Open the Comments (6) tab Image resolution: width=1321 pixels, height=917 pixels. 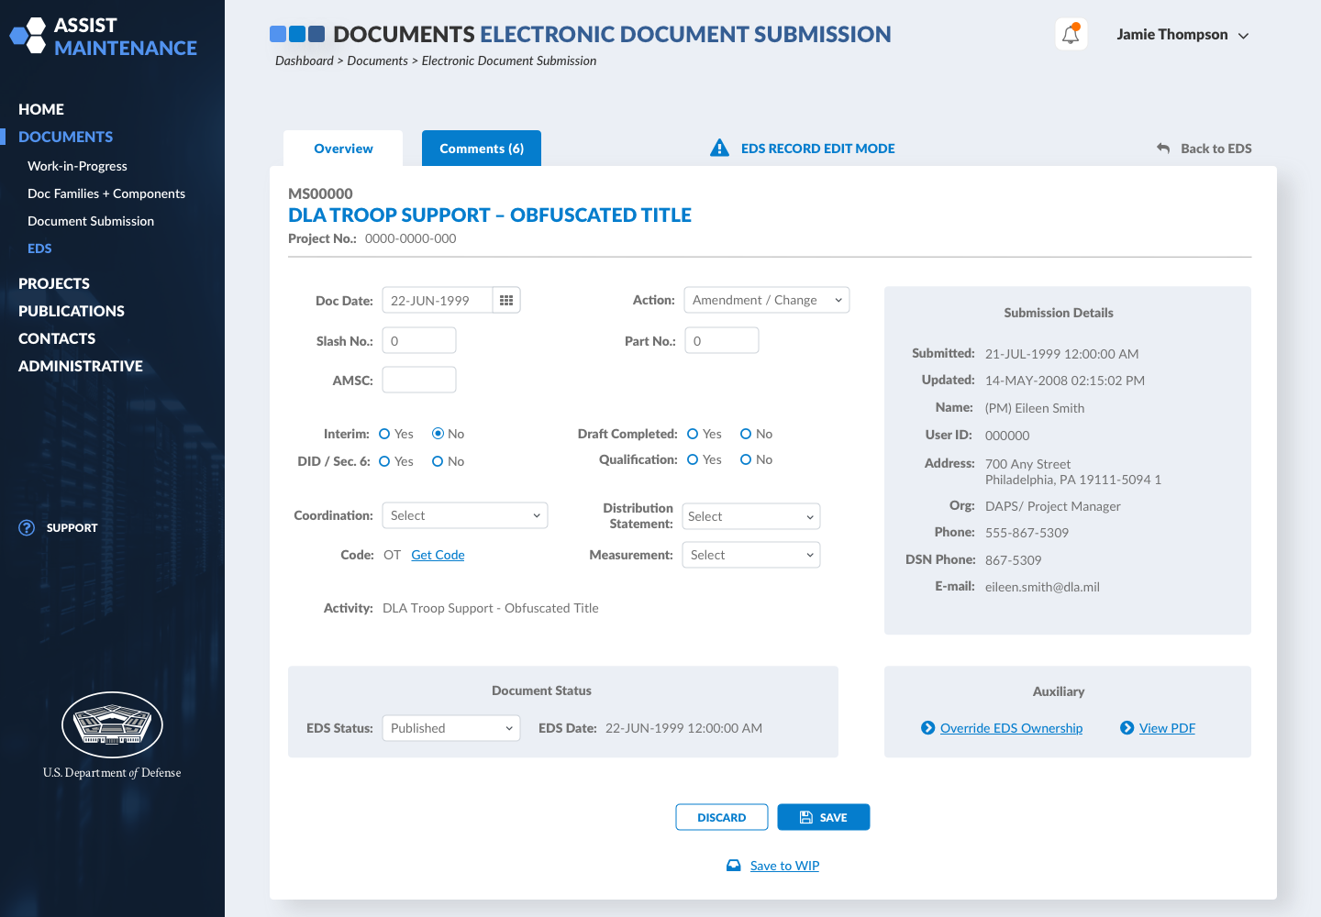(x=482, y=149)
